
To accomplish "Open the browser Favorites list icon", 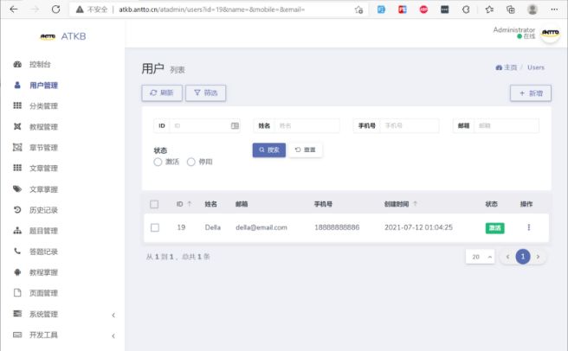I will point(489,10).
